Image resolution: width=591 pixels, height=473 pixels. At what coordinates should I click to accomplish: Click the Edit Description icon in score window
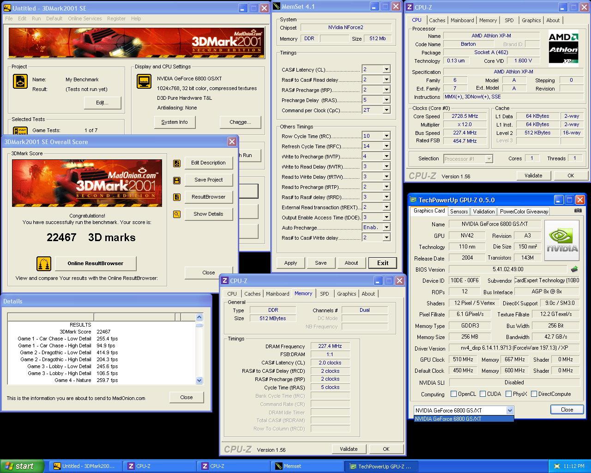pyautogui.click(x=177, y=163)
